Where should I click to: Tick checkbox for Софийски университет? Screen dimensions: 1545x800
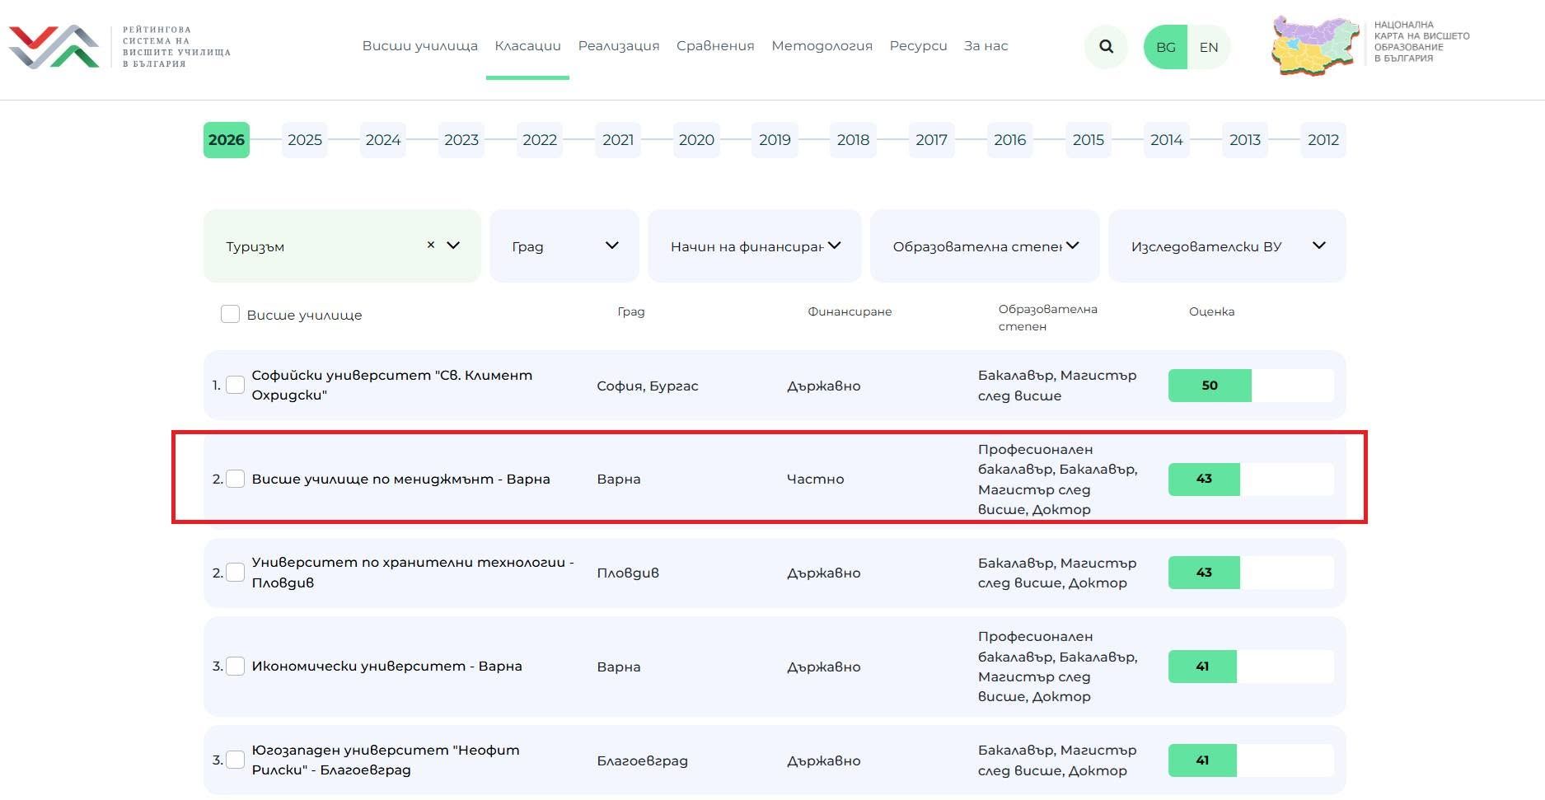click(236, 385)
